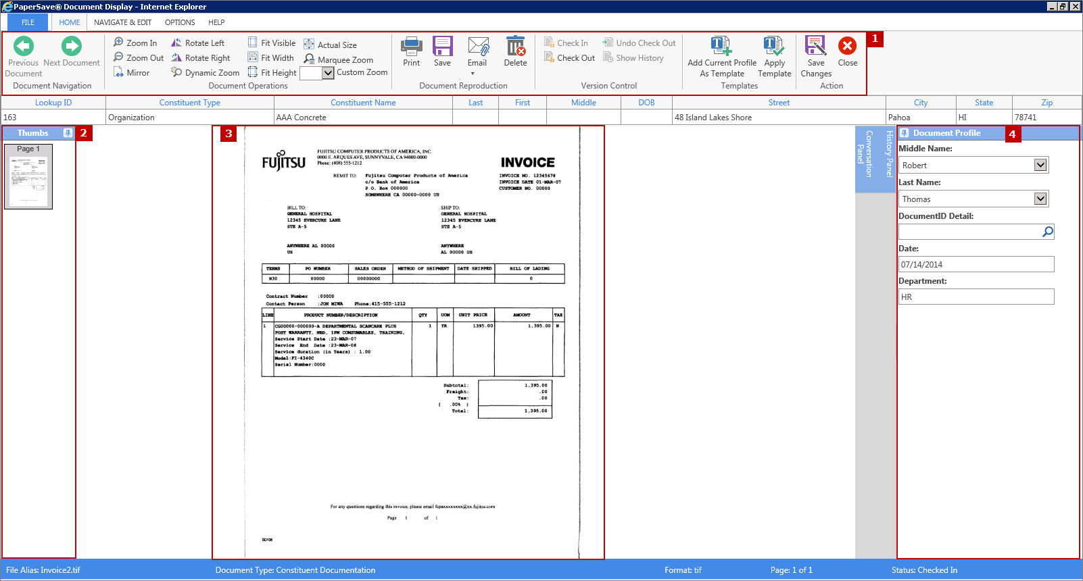Switch to NAVIGATE & EDIT tab

pyautogui.click(x=122, y=22)
